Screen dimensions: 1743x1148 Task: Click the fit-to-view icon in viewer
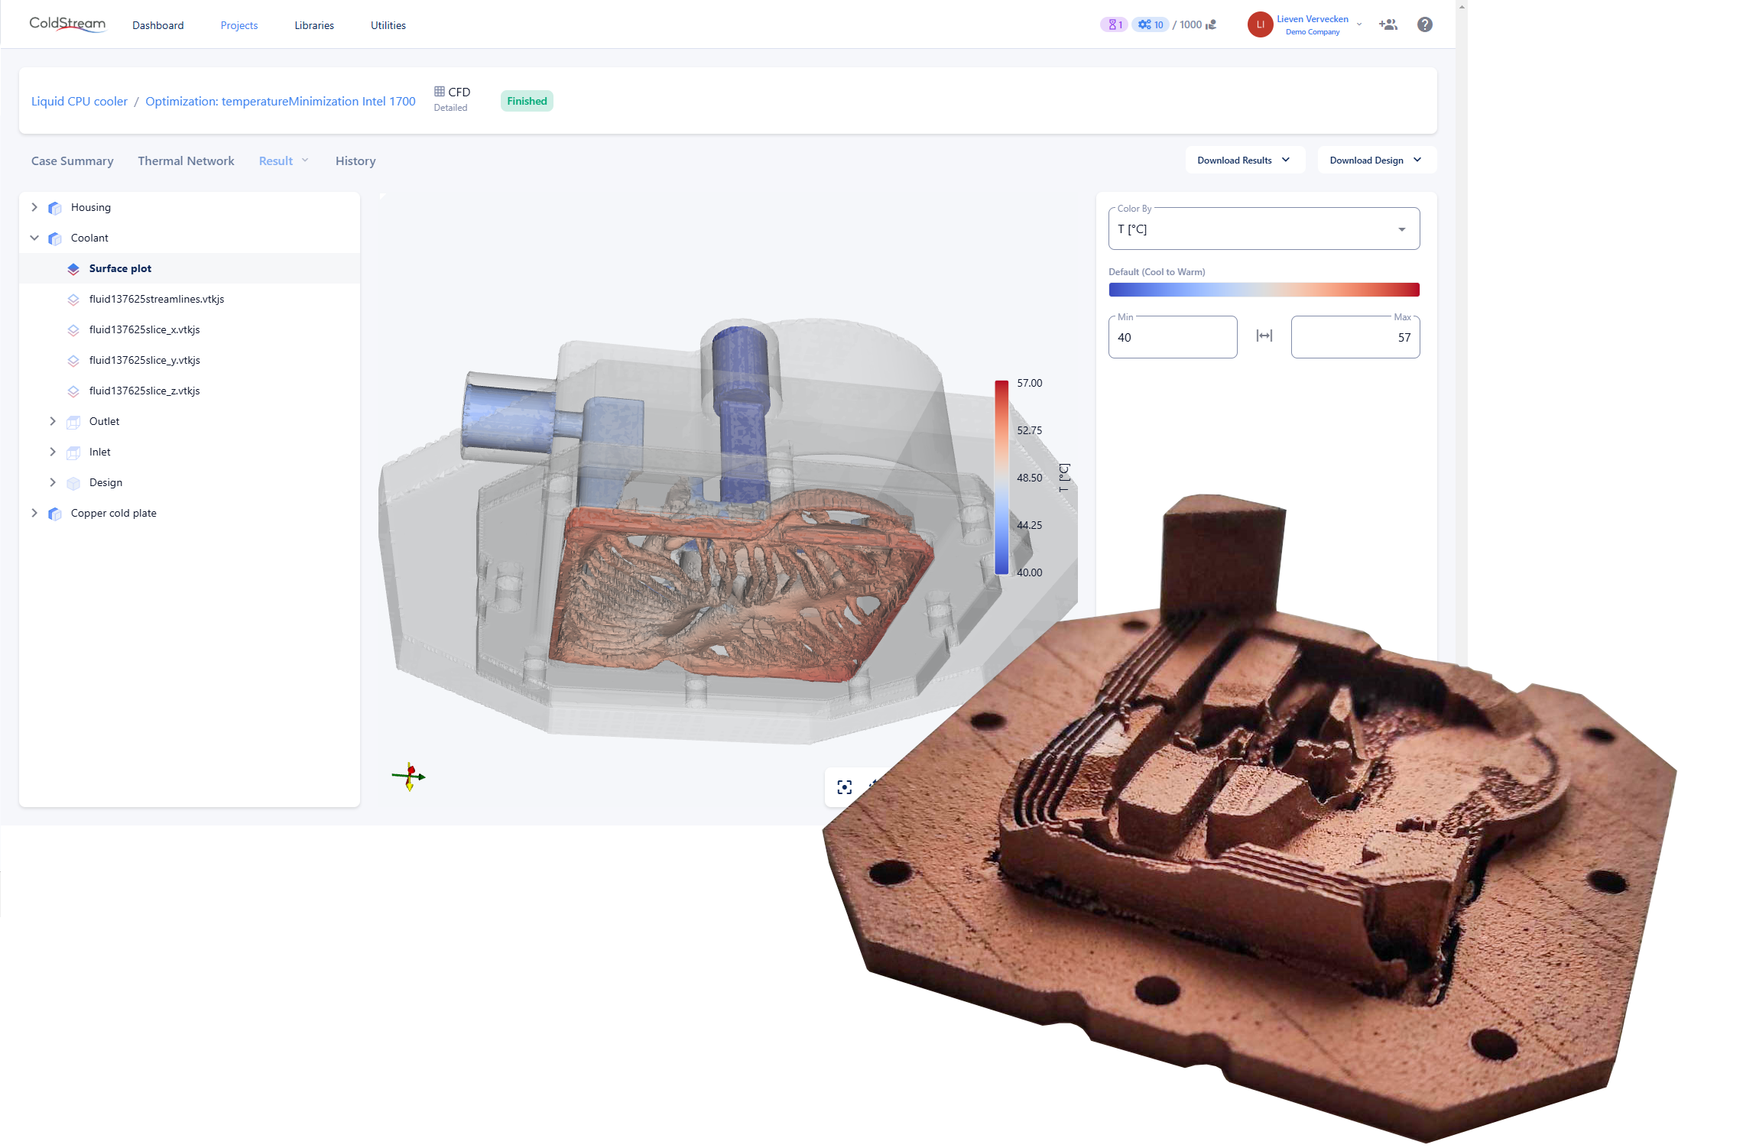[x=844, y=787]
